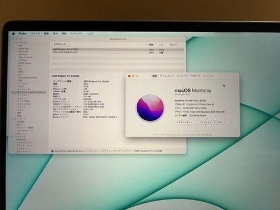This screenshot has height=210, width=280.
Task: Select Ethernet in the sidebar
Action: pyautogui.click(x=22, y=54)
